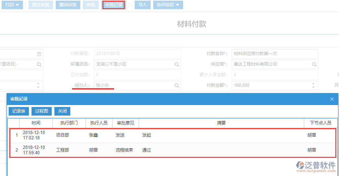Click the 付款金额 stepper arrows
The image size is (339, 176).
[x=313, y=86]
